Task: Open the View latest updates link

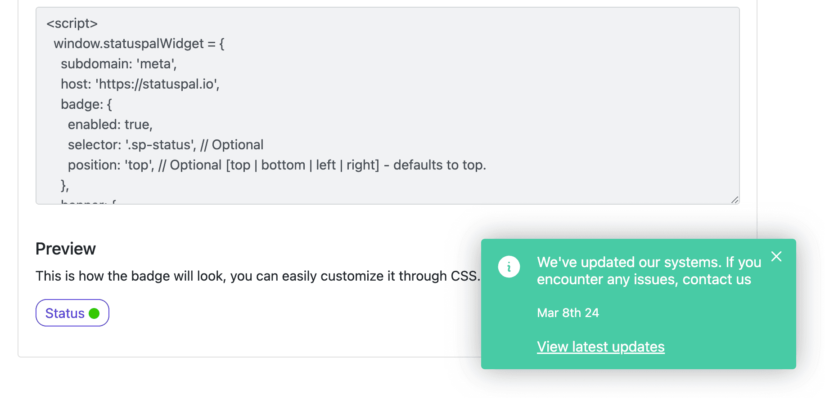Action: click(600, 347)
